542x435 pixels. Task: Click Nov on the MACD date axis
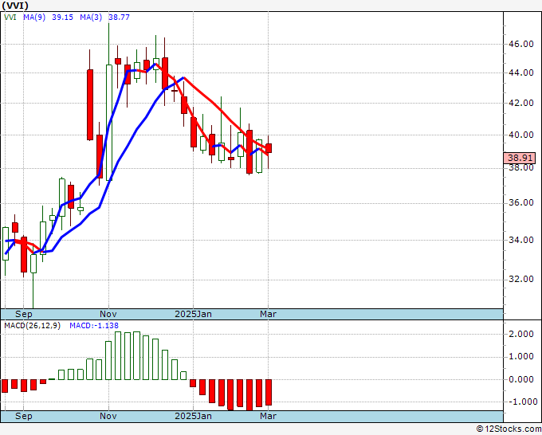click(108, 416)
